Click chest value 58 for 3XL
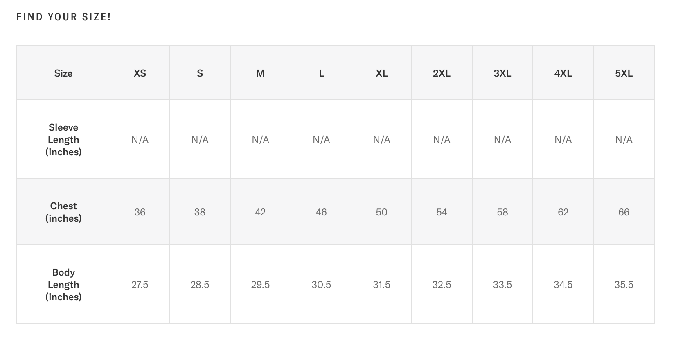This screenshot has height=349, width=676. pos(502,212)
